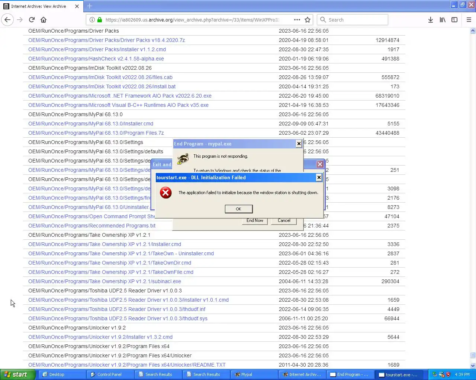The height and width of the screenshot is (380, 476).
Task: Open Driver Packs v18.4.2020.7z link
Action: (107, 40)
